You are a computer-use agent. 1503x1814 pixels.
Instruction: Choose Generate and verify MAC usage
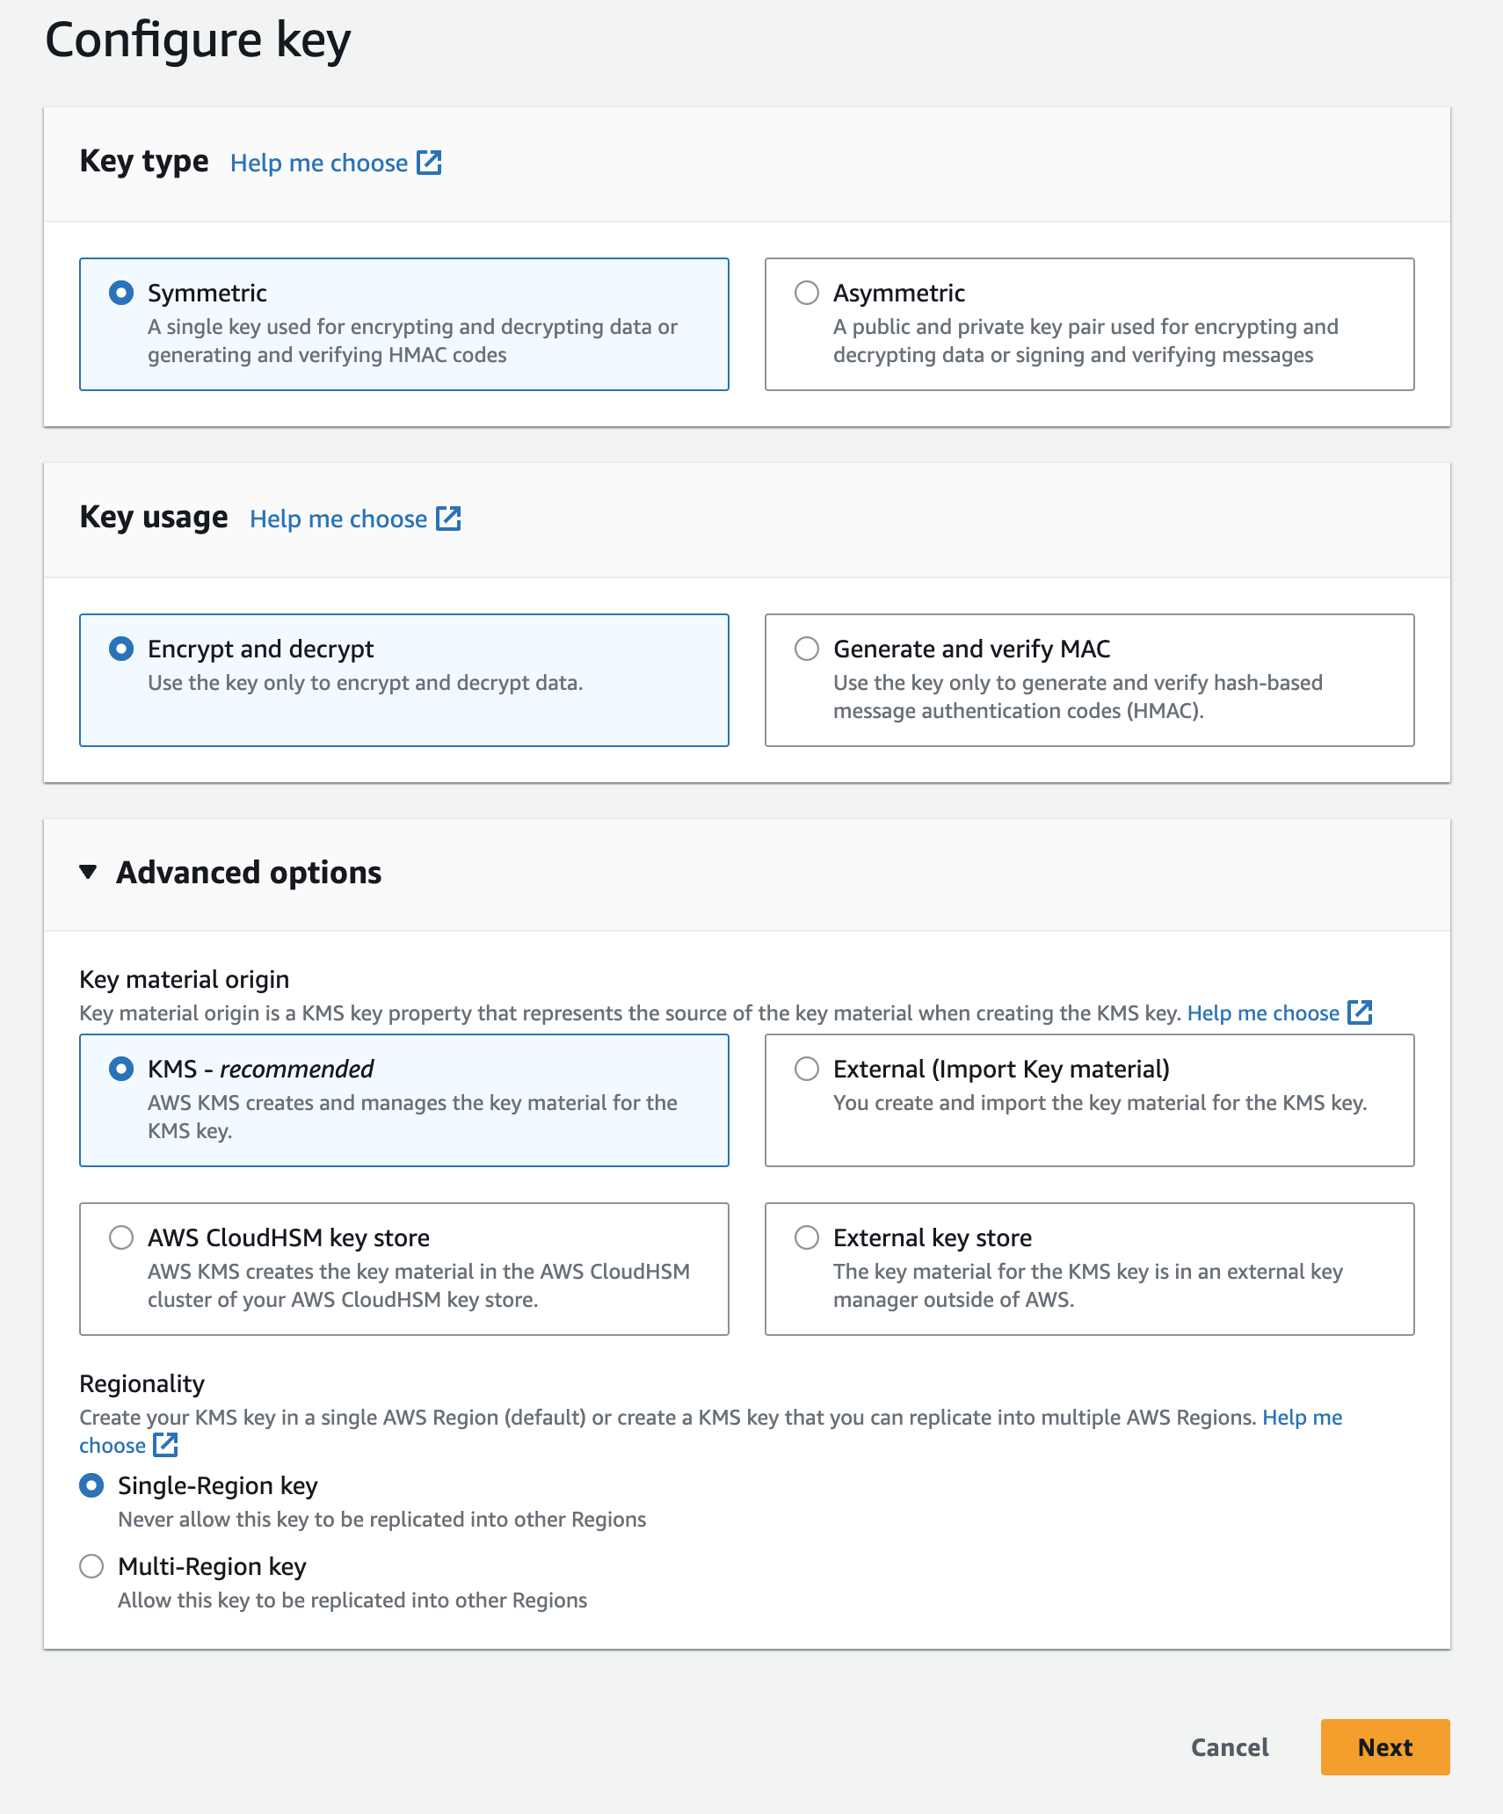coord(807,649)
